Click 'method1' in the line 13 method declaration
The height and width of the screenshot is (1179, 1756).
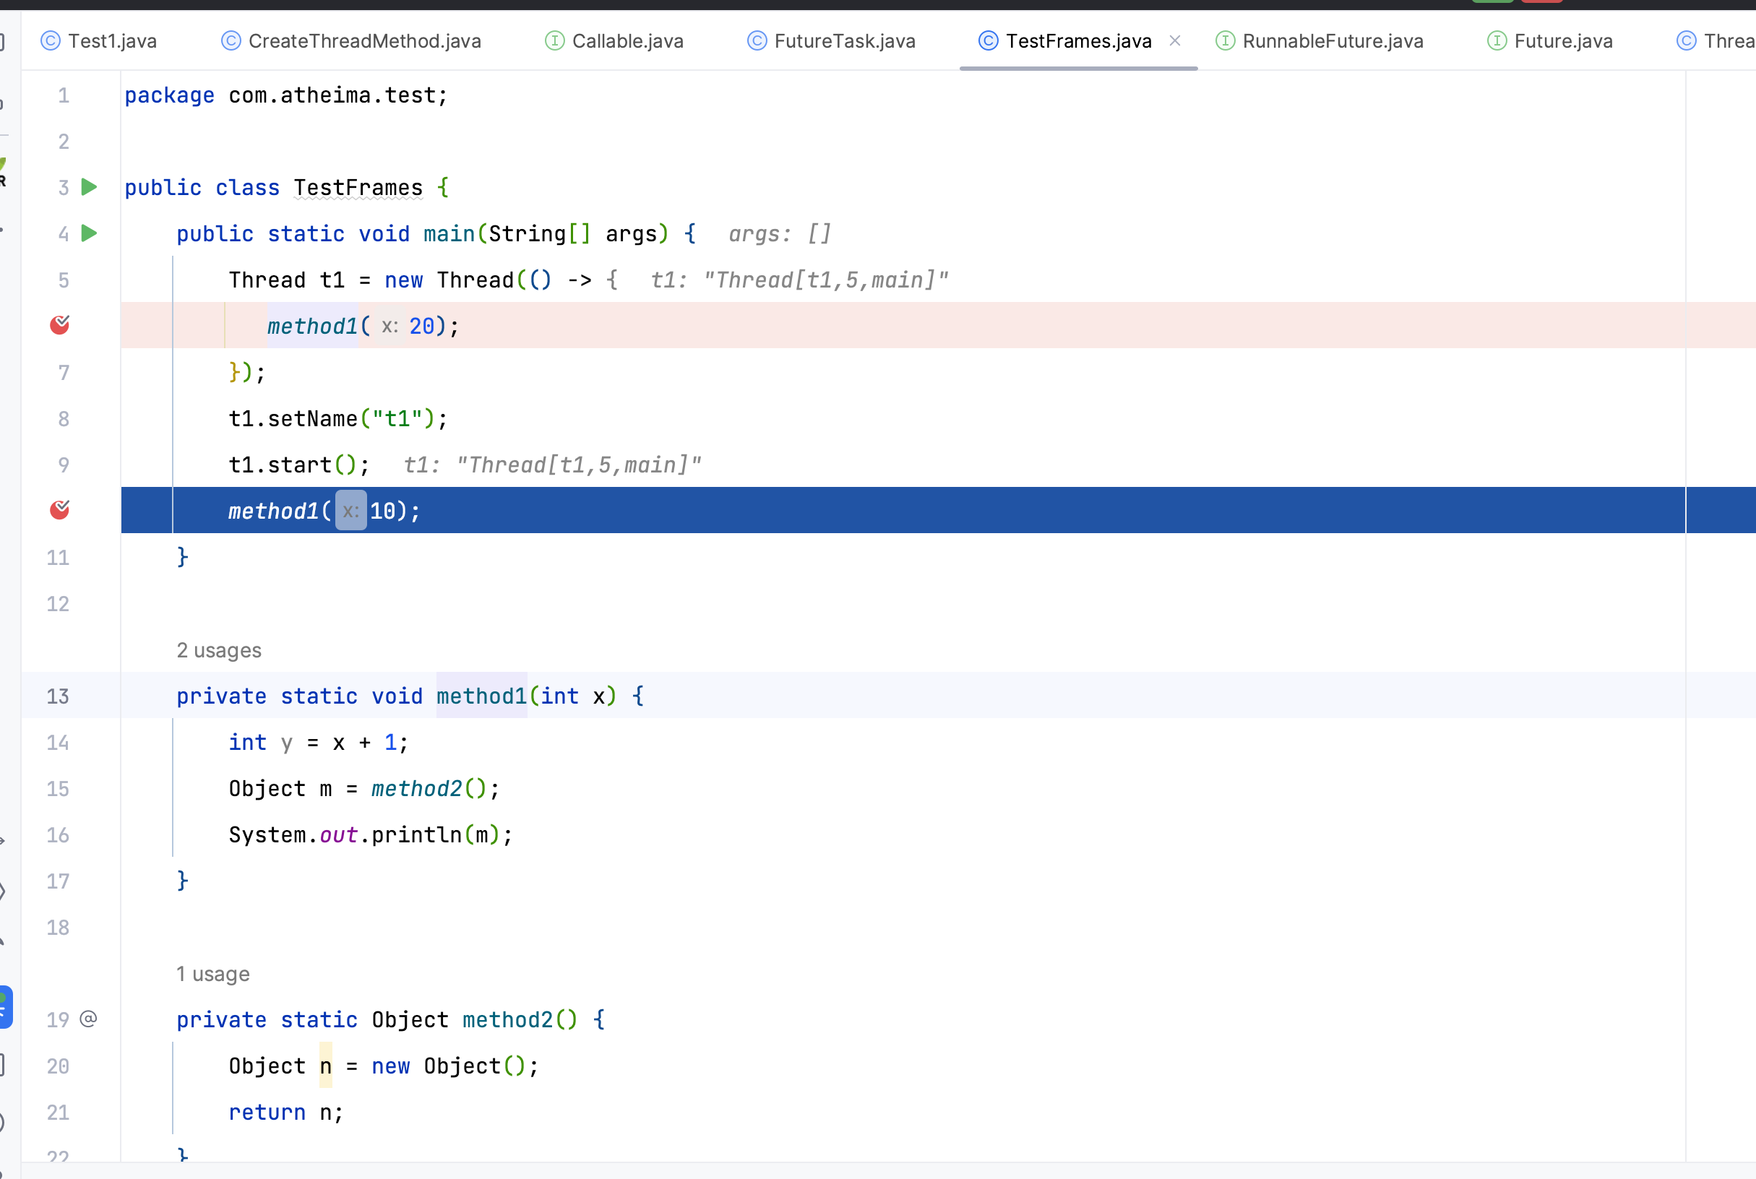(481, 696)
